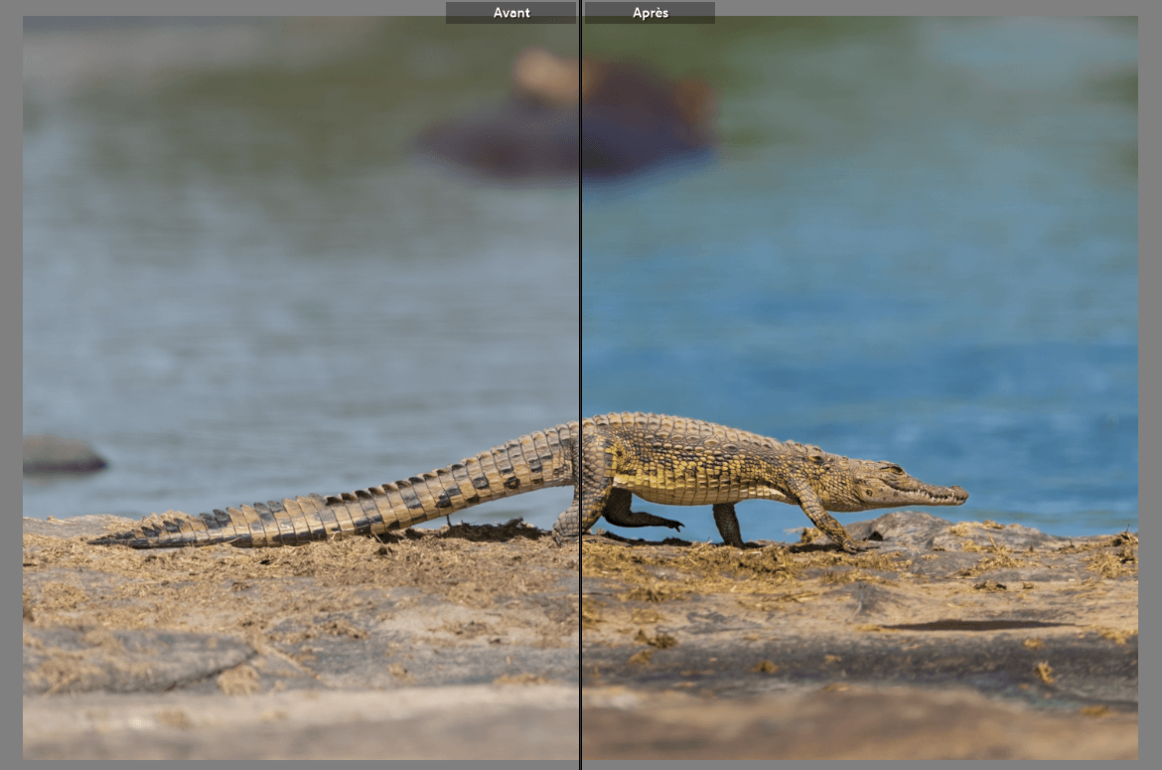Click the Avant label
Viewport: 1162px width, 770px height.
510,13
